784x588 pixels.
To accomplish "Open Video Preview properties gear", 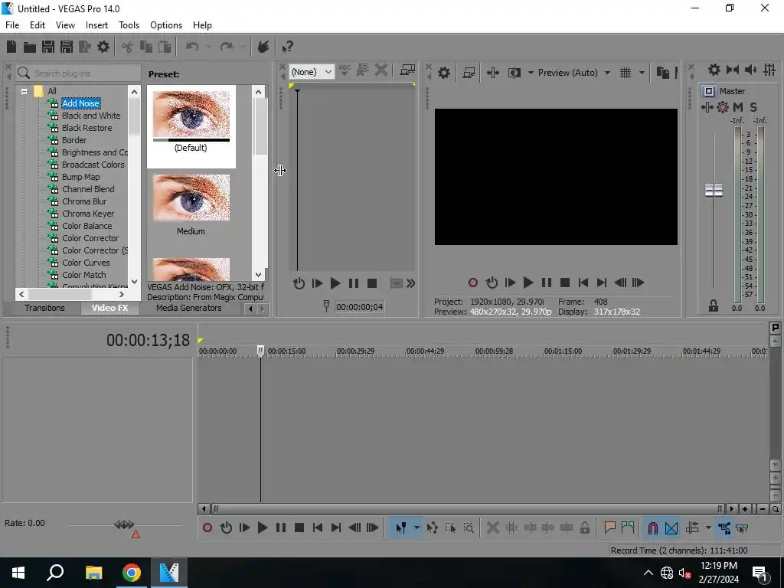I will pos(443,73).
